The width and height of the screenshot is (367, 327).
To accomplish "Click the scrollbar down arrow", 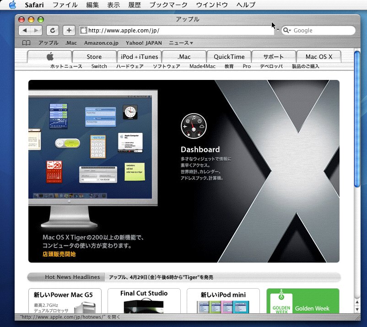I will (357, 309).
